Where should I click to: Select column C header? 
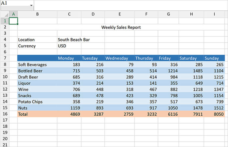[69, 14]
